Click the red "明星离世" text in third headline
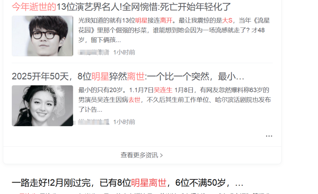The width and height of the screenshot is (318, 194). (149, 183)
